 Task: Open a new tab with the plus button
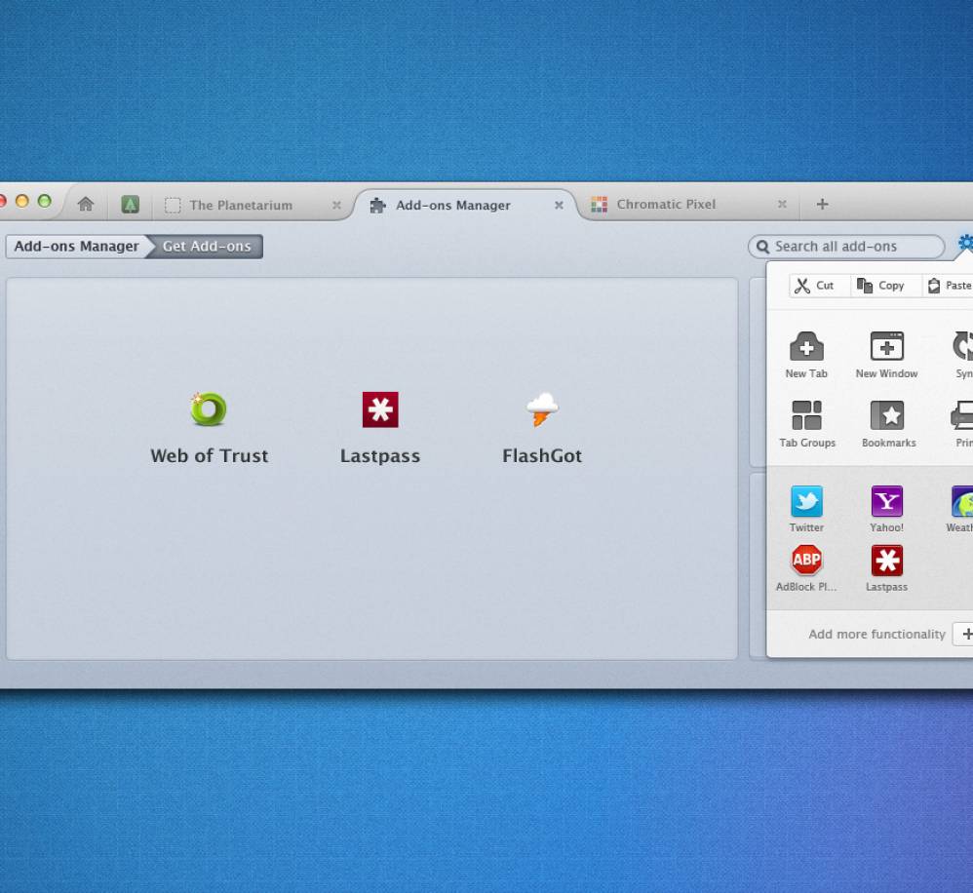(822, 204)
